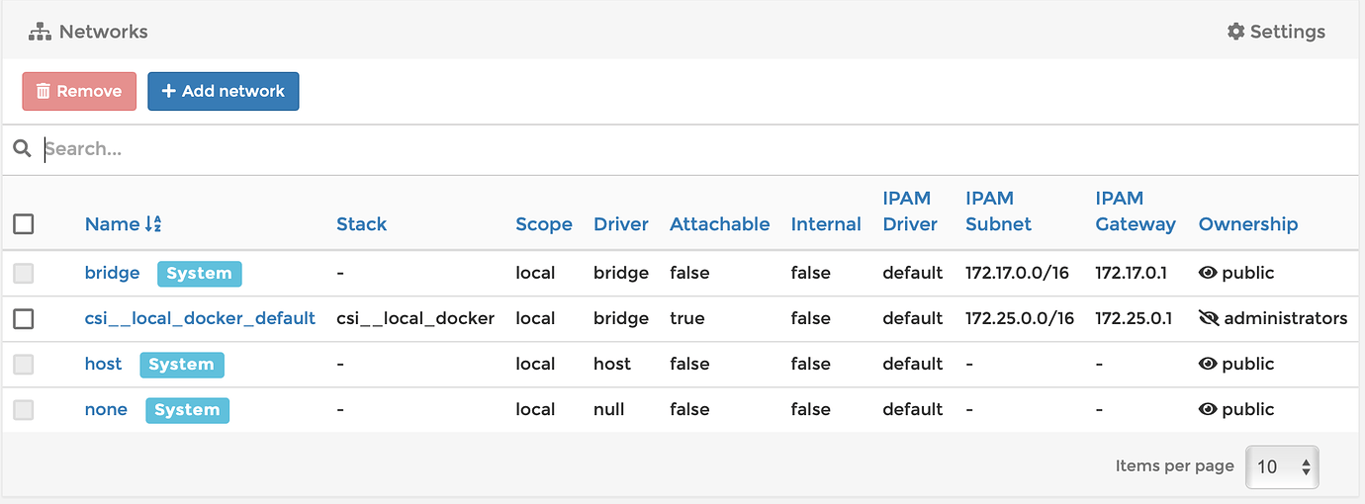Sort table by Driver column
Viewport: 1365px width, 504px height.
click(621, 224)
